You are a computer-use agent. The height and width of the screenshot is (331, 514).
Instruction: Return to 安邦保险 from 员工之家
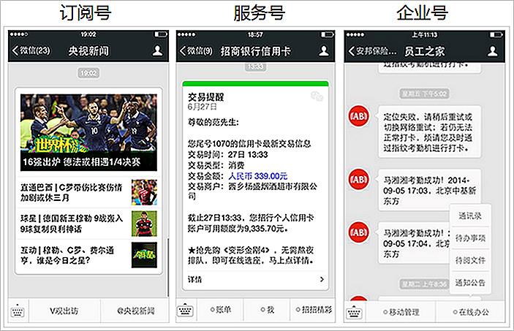(x=372, y=51)
